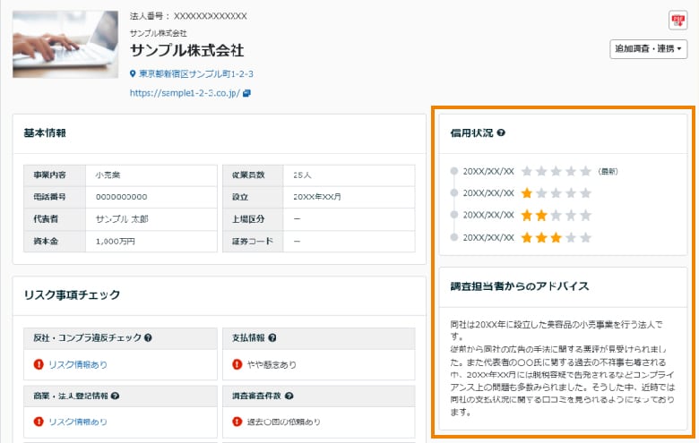Click the red warning icon under 調査審査件数
The width and height of the screenshot is (699, 443).
(237, 422)
